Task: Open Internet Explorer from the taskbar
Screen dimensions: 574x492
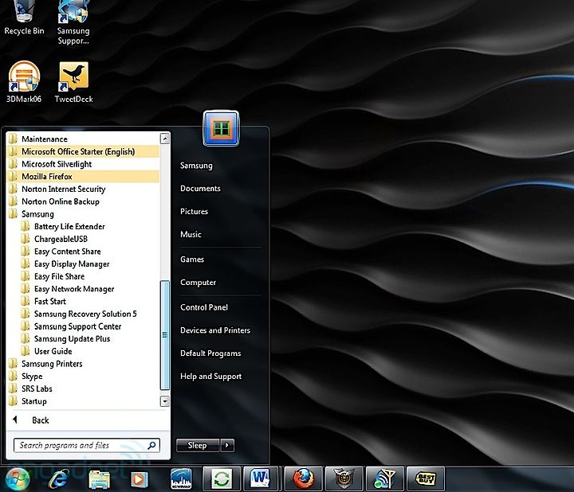Action: (58, 478)
